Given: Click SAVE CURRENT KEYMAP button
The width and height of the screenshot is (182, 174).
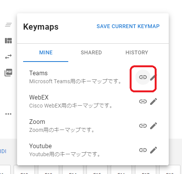Looking at the screenshot, I should coord(128,26).
